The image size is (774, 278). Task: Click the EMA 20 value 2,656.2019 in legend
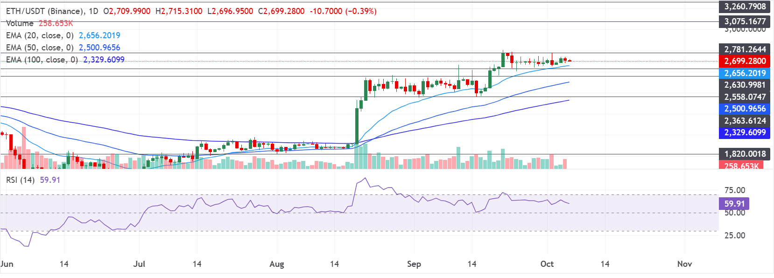pos(99,35)
